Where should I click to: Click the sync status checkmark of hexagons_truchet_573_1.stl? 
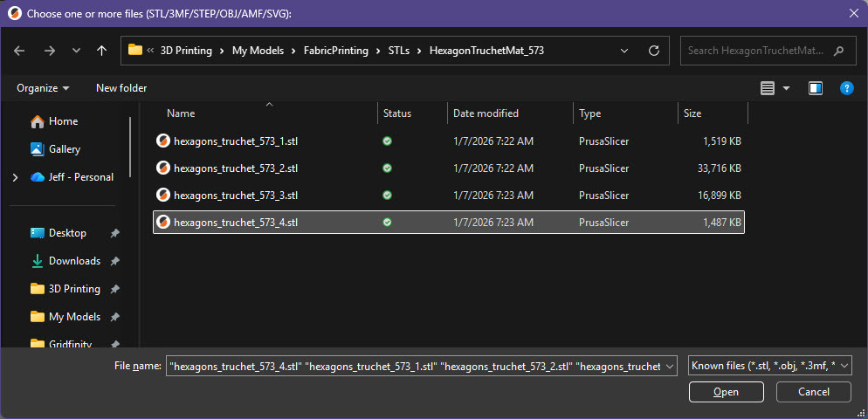[x=388, y=141]
